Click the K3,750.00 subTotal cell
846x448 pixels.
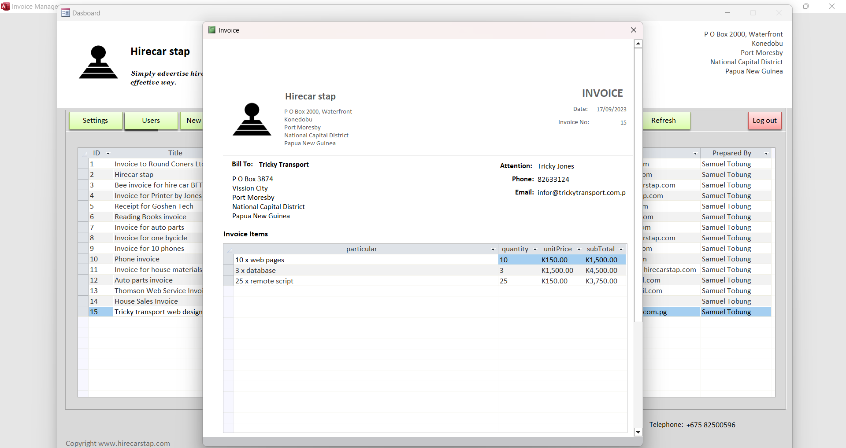tap(605, 281)
